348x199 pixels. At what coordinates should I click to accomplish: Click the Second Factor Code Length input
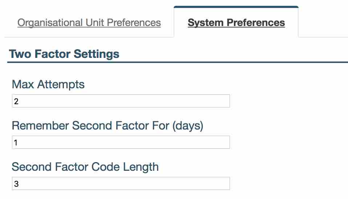pyautogui.click(x=121, y=183)
